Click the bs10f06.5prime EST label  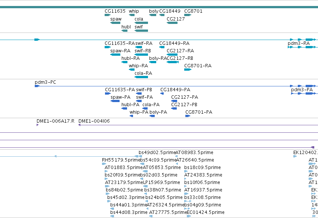tap(202, 182)
